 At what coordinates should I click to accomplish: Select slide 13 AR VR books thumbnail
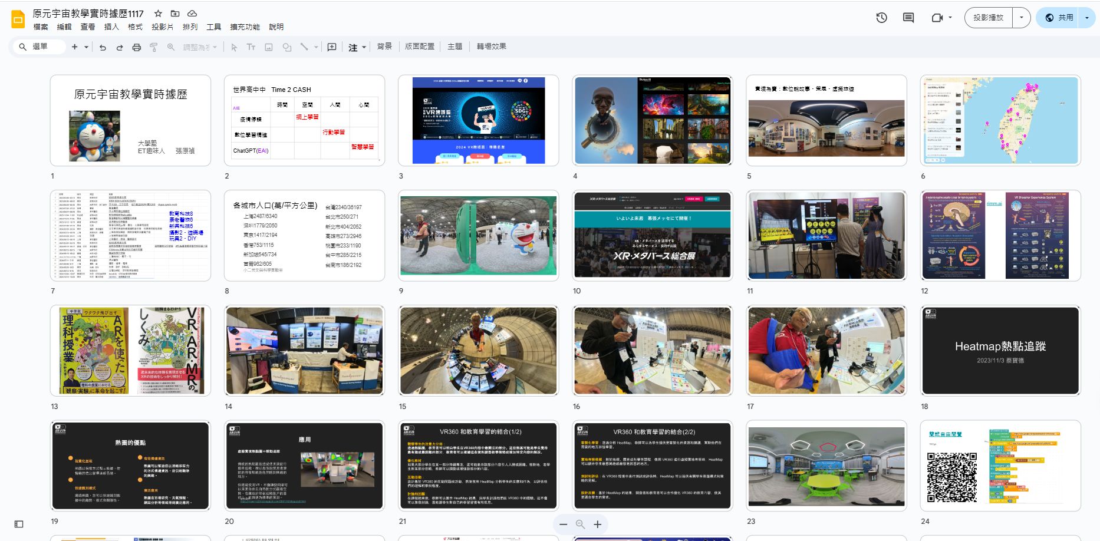tap(130, 351)
